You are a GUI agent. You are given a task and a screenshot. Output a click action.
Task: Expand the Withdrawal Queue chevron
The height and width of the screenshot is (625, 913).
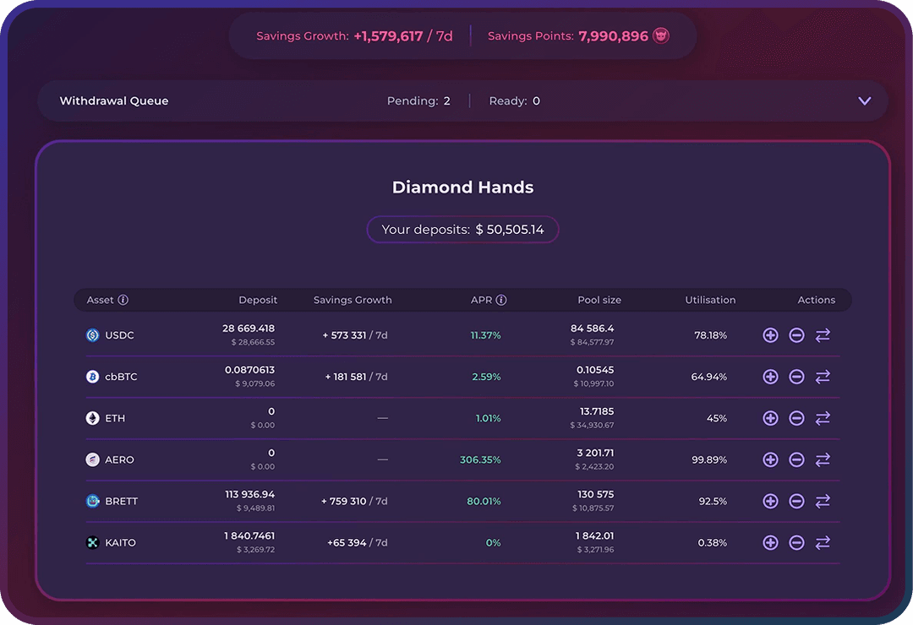coord(864,101)
